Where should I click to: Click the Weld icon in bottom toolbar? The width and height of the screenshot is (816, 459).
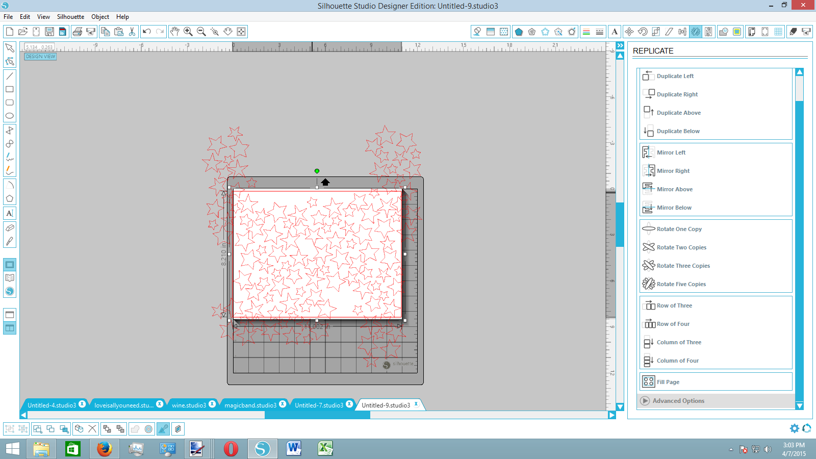pyautogui.click(x=135, y=429)
